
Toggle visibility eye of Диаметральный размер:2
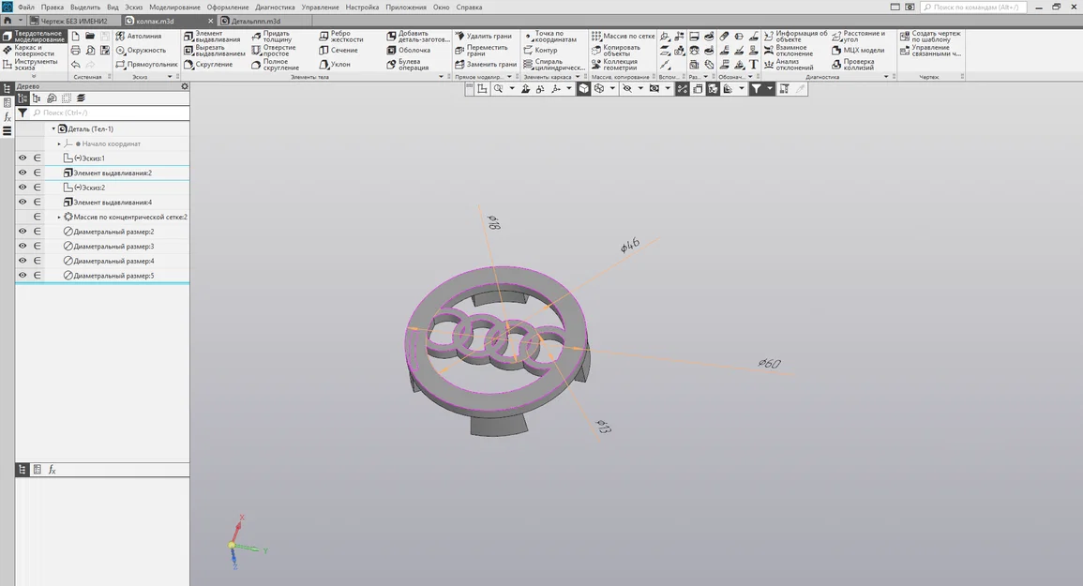point(23,232)
